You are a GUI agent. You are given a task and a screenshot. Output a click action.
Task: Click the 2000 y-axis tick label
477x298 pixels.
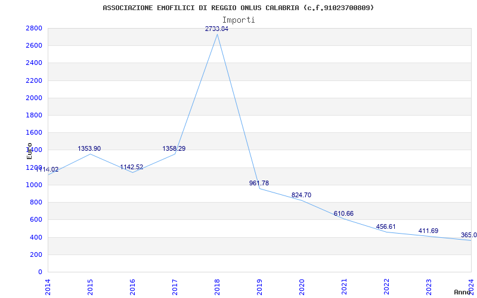pos(34,98)
